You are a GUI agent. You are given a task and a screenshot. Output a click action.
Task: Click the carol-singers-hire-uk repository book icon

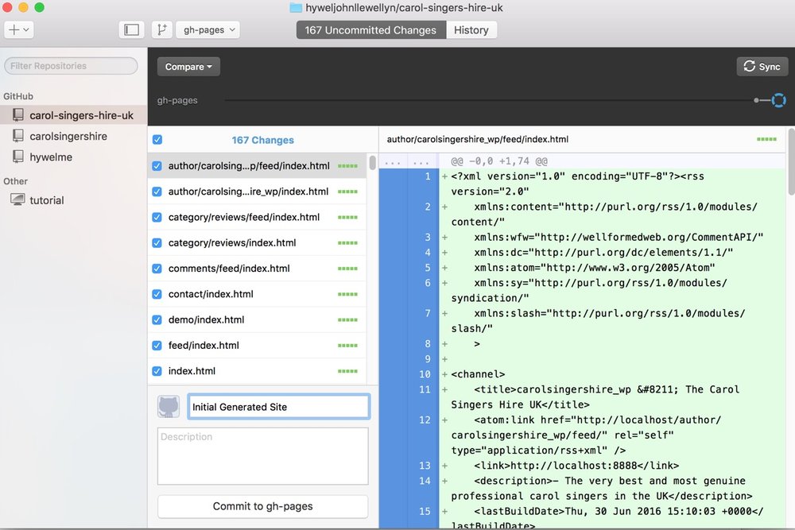pos(18,115)
